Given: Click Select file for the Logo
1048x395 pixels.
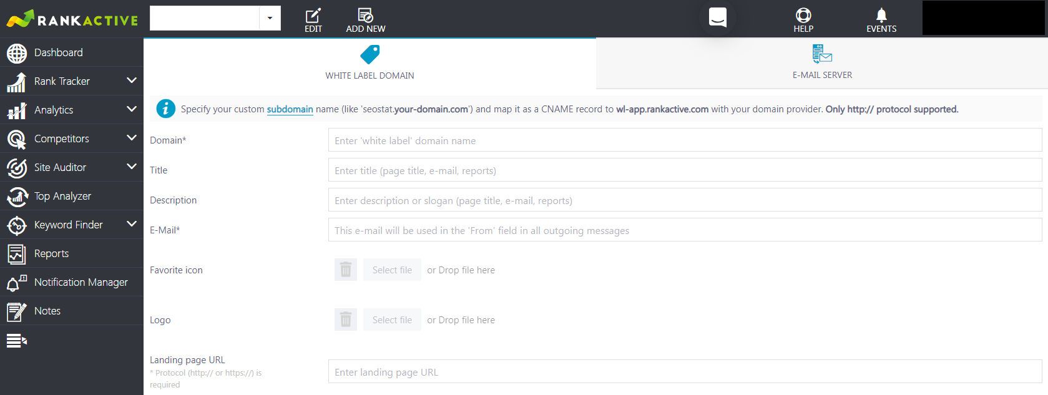Looking at the screenshot, I should click(x=392, y=319).
